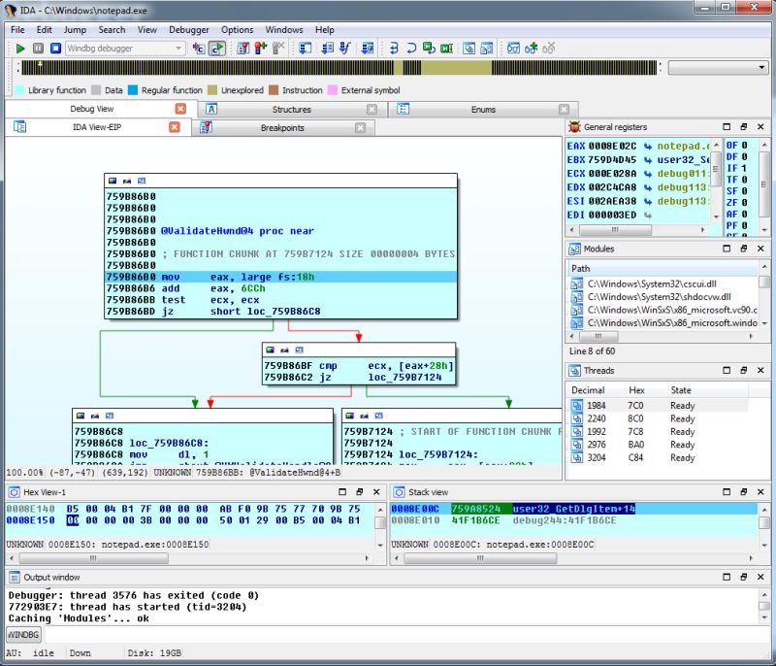The image size is (776, 666).
Task: Switch to the Structures tab
Action: coord(292,110)
